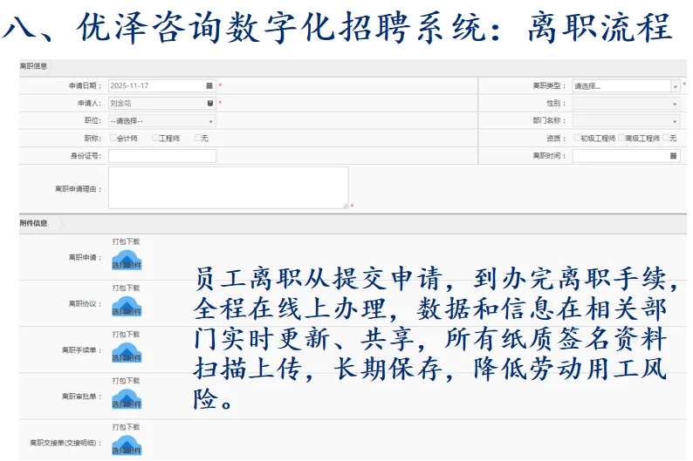Click the 离职交接单(交接明细) label
This screenshot has width=693, height=461.
coord(65,443)
